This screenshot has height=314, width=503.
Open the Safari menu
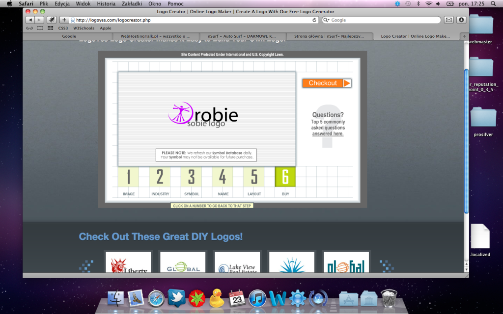coord(26,3)
